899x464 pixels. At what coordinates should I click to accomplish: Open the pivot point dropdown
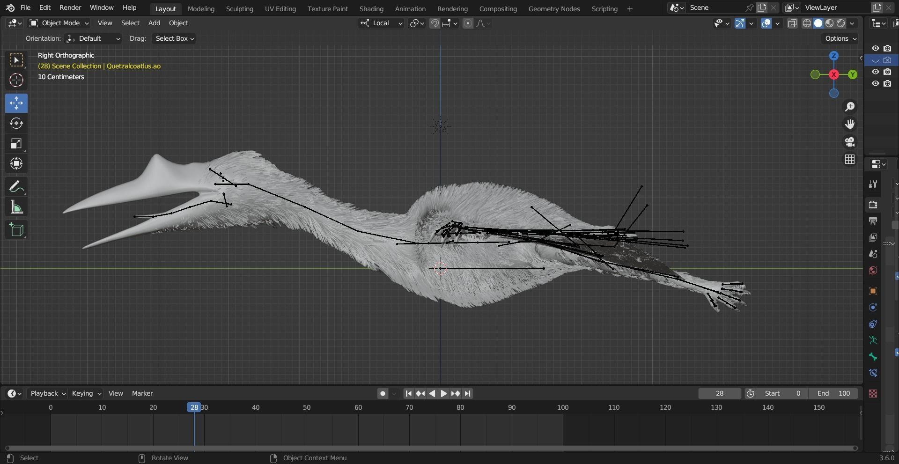(x=416, y=23)
